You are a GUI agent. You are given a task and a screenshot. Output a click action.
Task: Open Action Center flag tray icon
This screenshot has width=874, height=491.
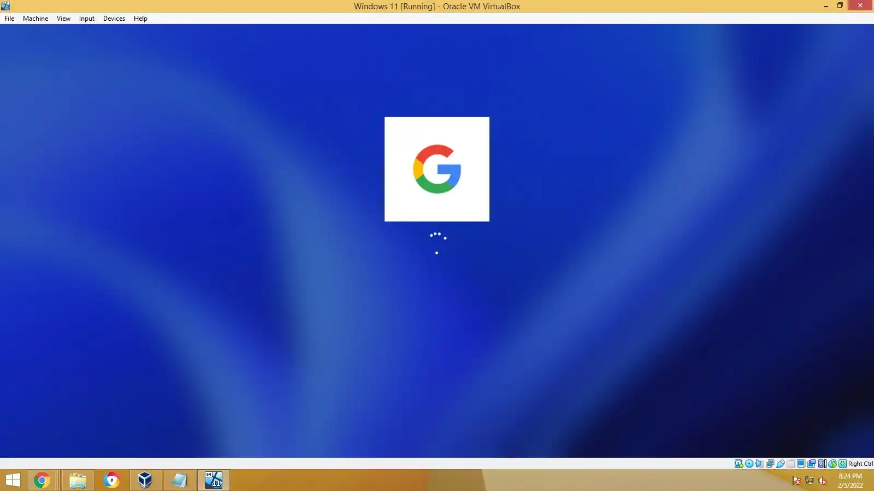click(x=796, y=481)
